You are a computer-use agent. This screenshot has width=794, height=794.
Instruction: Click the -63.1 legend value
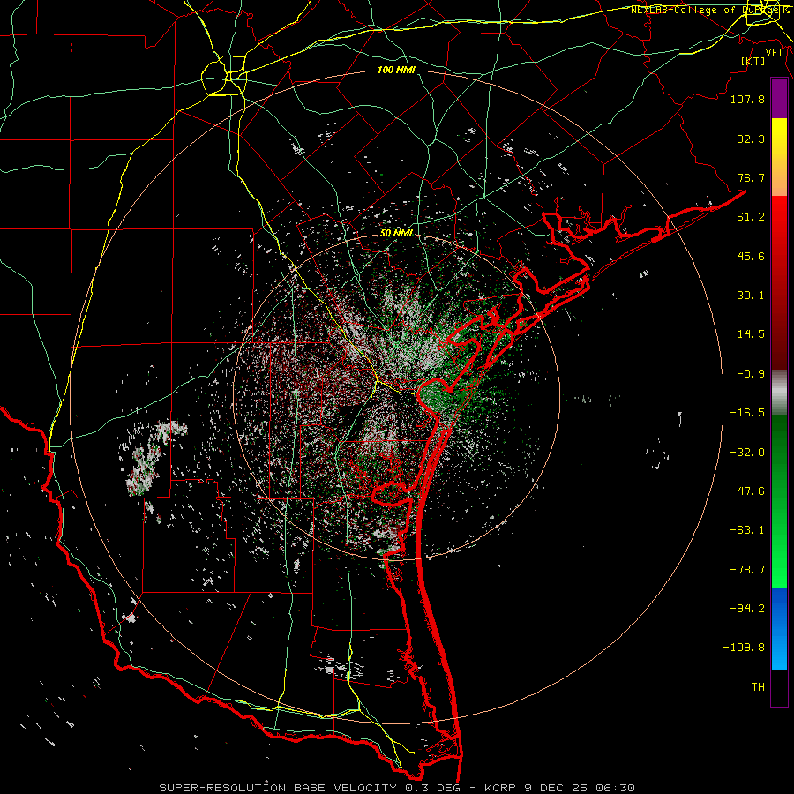coord(747,530)
